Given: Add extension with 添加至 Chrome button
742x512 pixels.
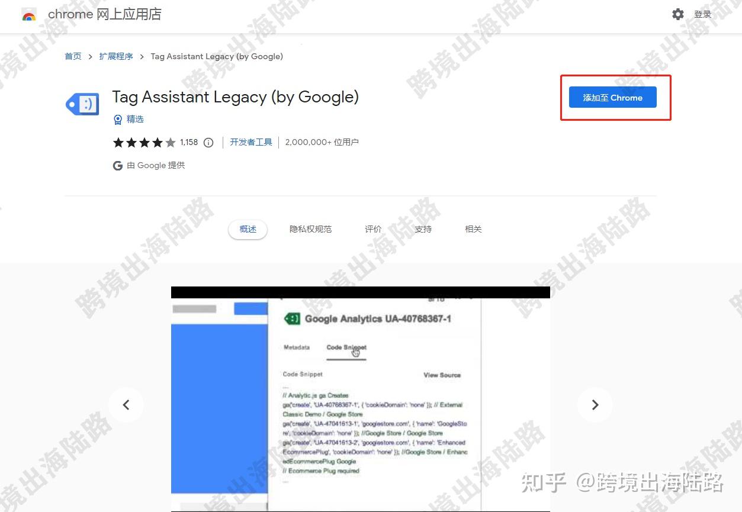Looking at the screenshot, I should pos(613,98).
